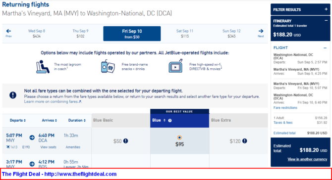Choose Sun Sep 12 $345 date tab
Image resolution: width=332 pixels, height=180 pixels.
(231, 34)
